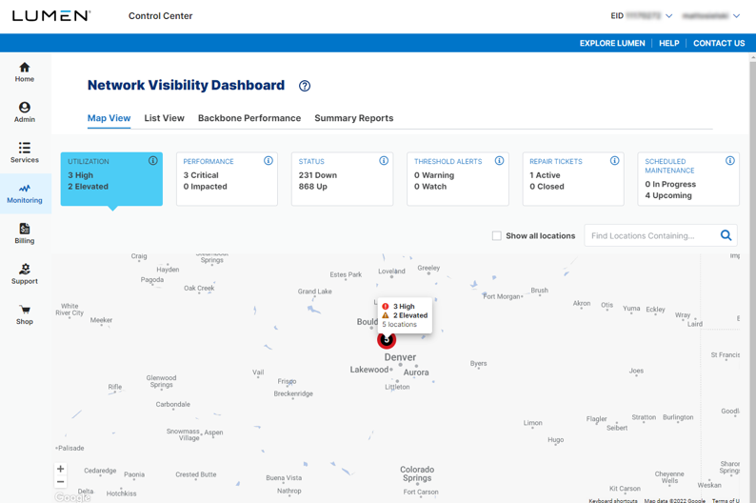Click the Contact Us link
This screenshot has width=756, height=503.
pos(719,43)
